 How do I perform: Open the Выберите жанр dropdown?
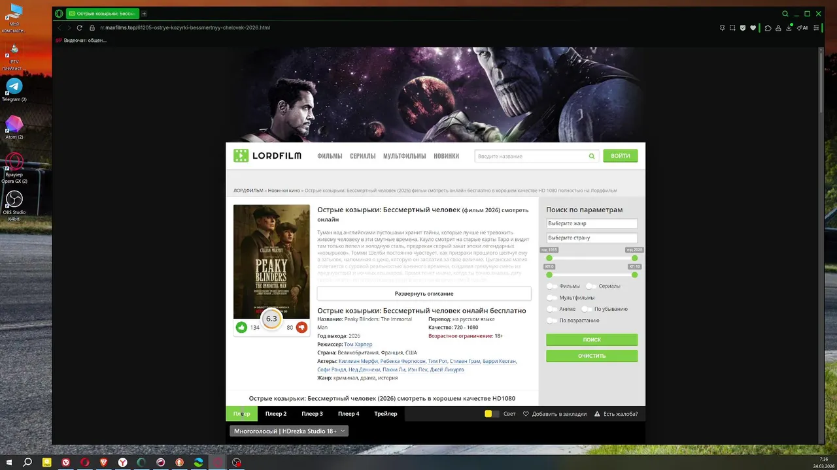[x=592, y=223]
